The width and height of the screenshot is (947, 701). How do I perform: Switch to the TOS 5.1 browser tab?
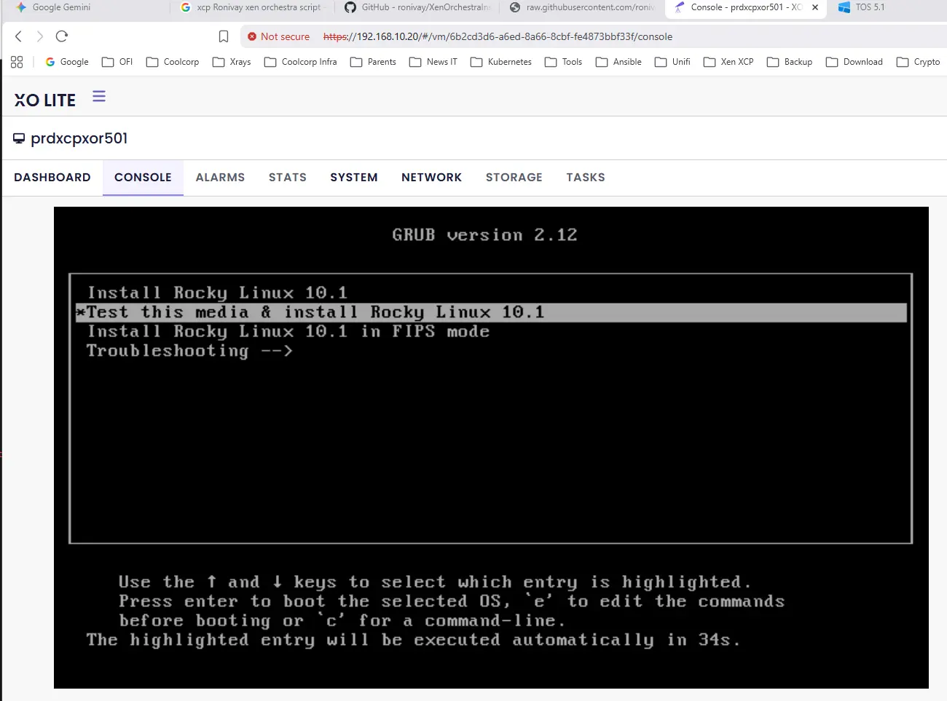click(872, 8)
